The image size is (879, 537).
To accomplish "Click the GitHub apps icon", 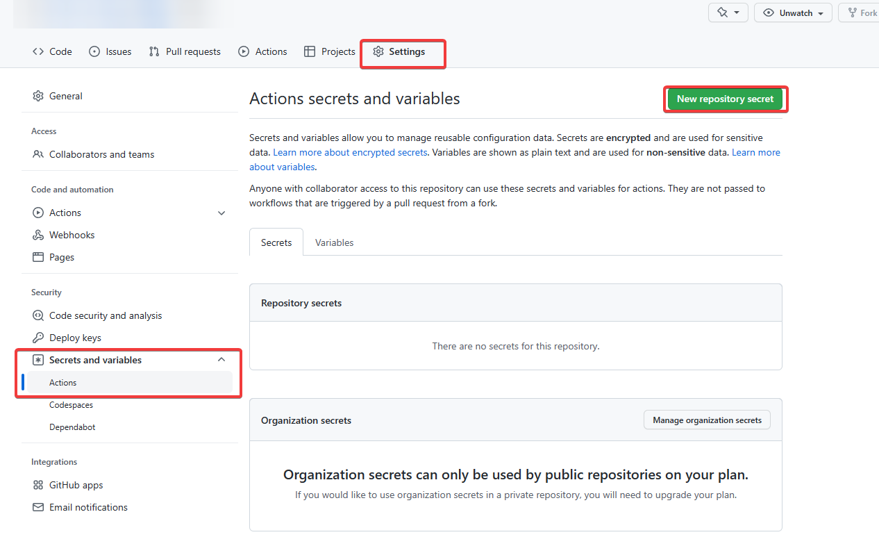I will pos(38,485).
